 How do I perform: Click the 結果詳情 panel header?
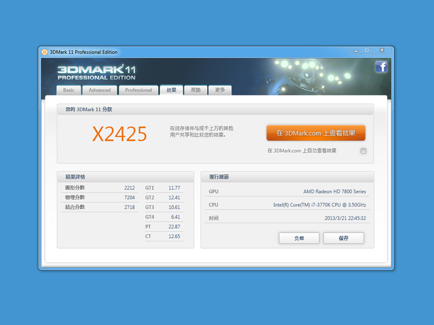tap(125, 177)
